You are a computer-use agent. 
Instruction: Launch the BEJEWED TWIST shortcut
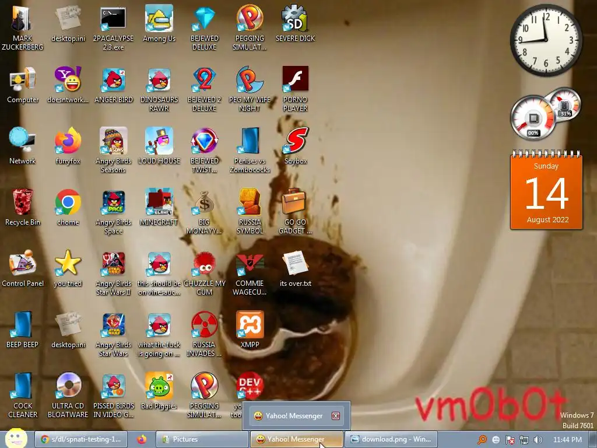205,150
